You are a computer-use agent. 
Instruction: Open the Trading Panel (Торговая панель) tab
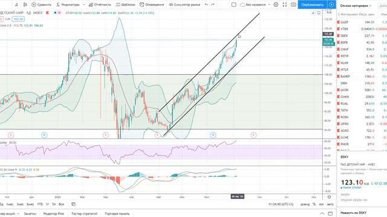click(117, 213)
